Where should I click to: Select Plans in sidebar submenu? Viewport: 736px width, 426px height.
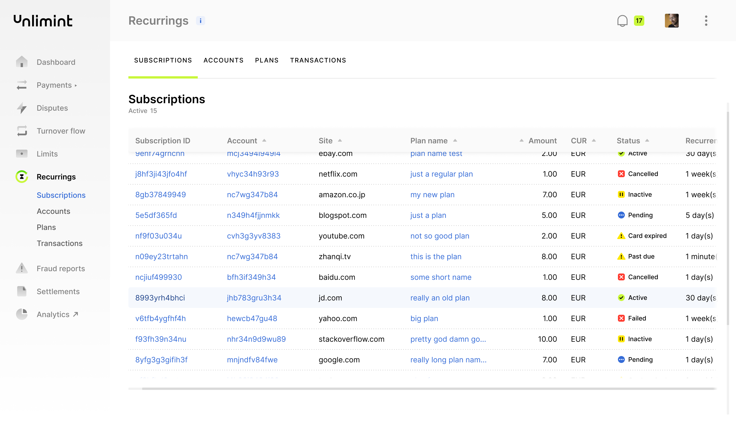click(x=46, y=227)
